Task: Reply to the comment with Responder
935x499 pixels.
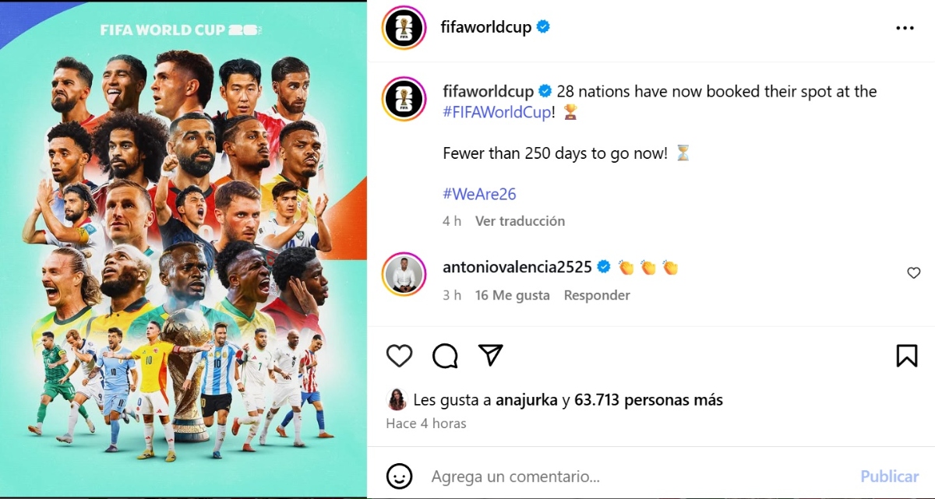Action: point(597,295)
